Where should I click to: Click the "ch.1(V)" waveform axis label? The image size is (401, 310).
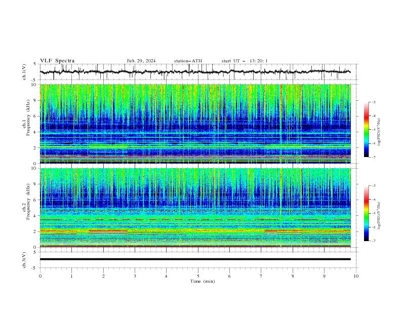[x=24, y=72]
